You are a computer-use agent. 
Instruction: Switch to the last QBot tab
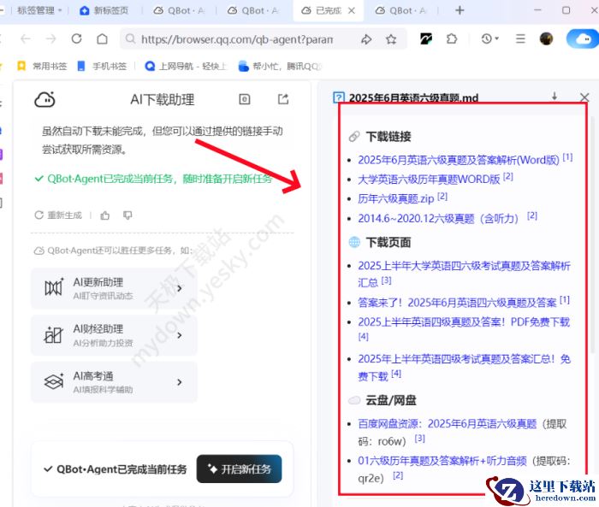[x=400, y=11]
